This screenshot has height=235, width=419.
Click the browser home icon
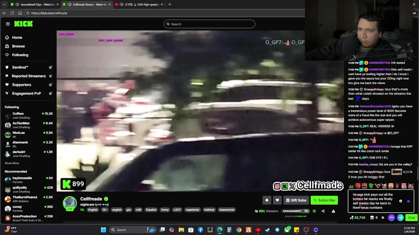(20, 13)
